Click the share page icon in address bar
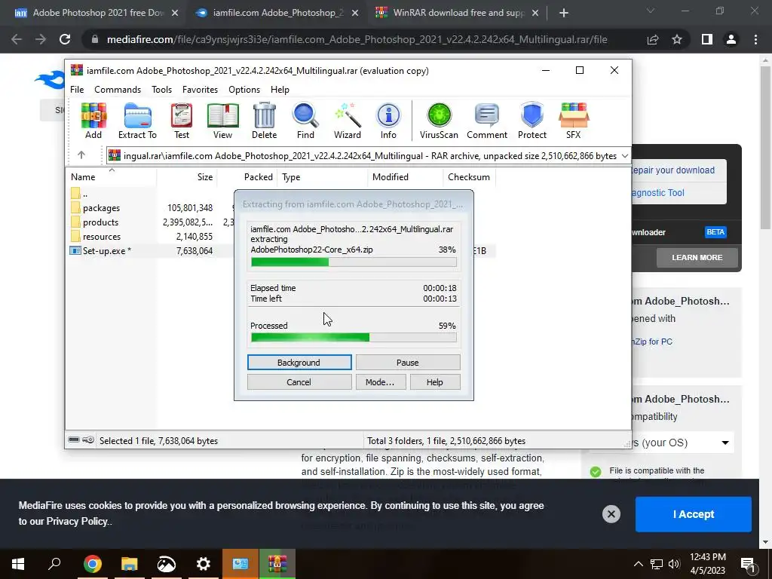Image resolution: width=772 pixels, height=579 pixels. 653,39
